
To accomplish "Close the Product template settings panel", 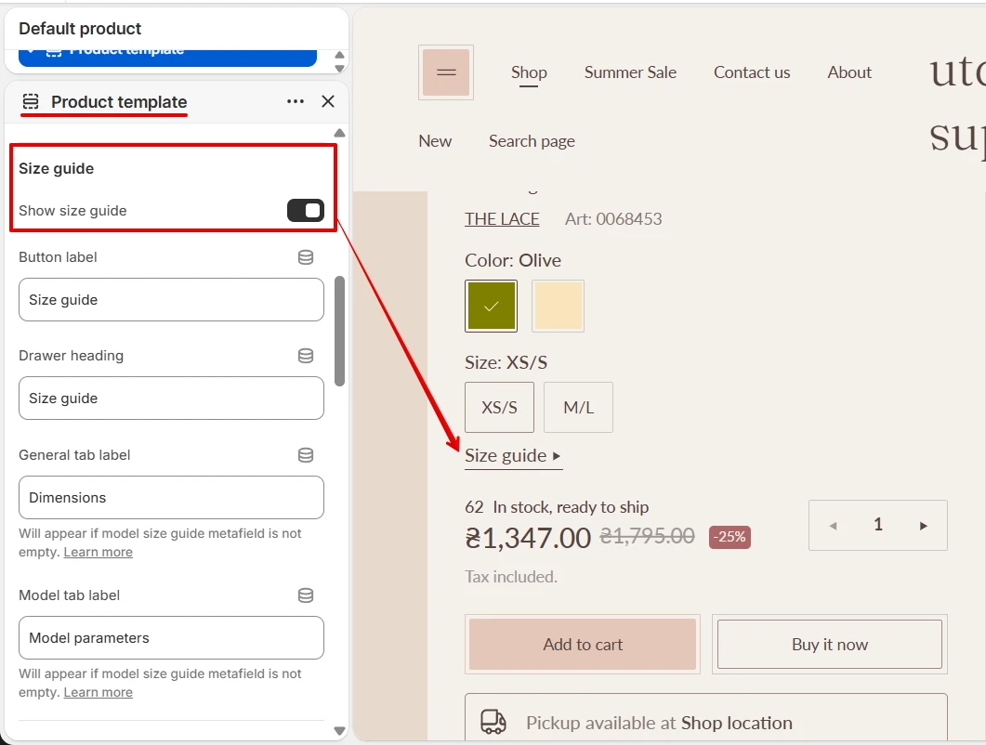I will click(x=328, y=101).
